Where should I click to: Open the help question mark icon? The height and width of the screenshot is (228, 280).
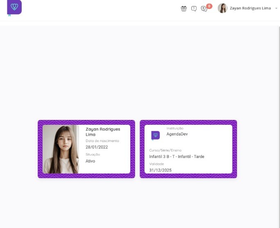194,9
